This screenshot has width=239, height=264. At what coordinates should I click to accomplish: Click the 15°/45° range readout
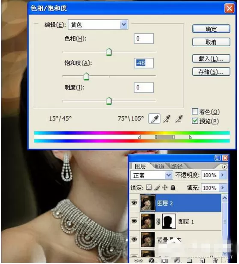[x=60, y=119]
